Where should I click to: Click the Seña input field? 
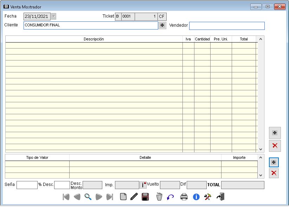[x=27, y=185]
